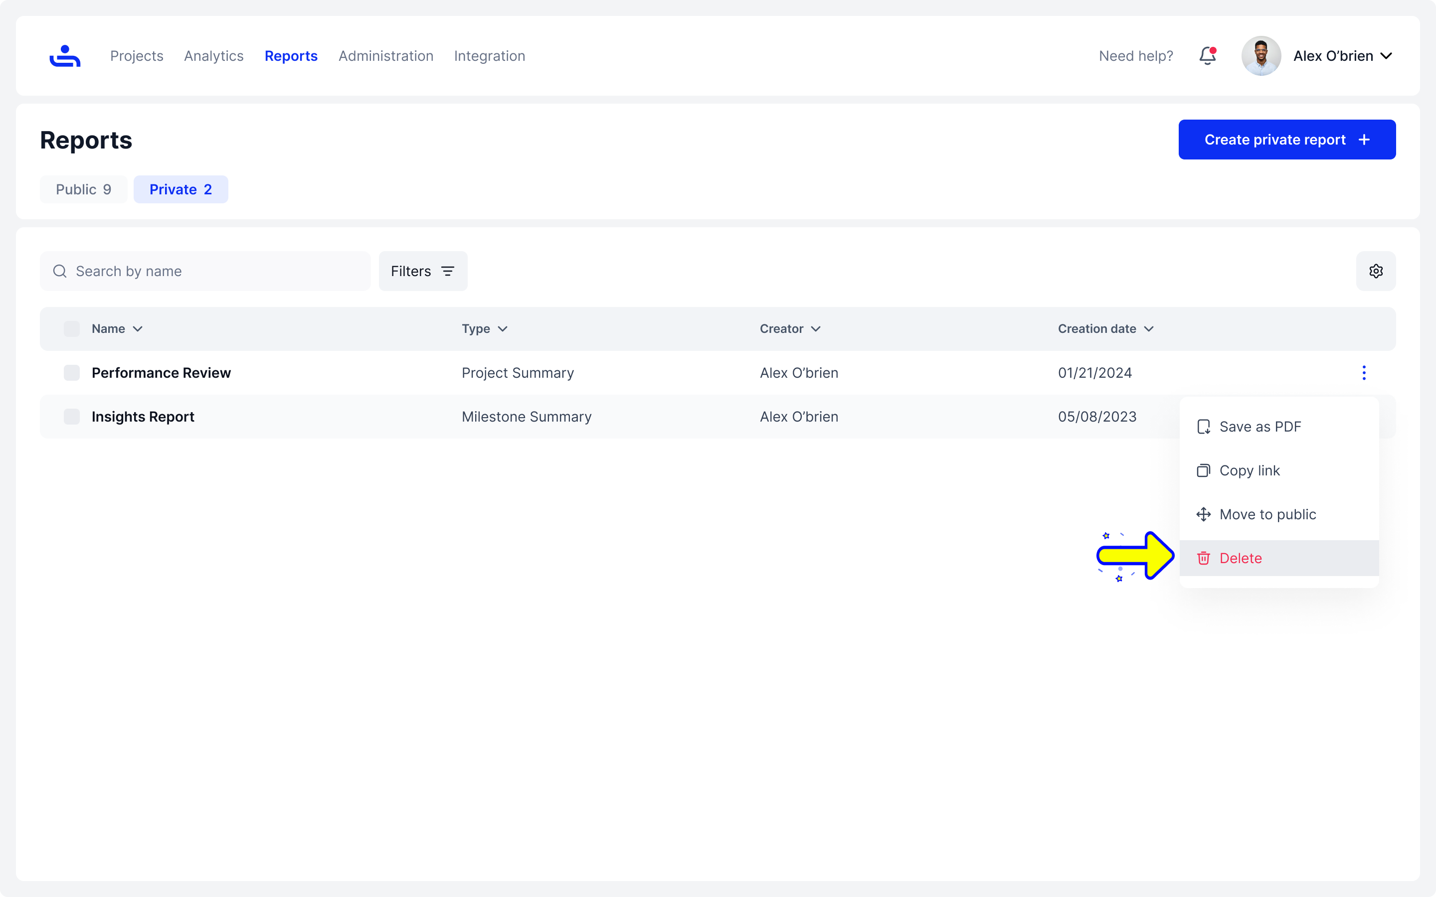Click Create private report button

tap(1287, 140)
